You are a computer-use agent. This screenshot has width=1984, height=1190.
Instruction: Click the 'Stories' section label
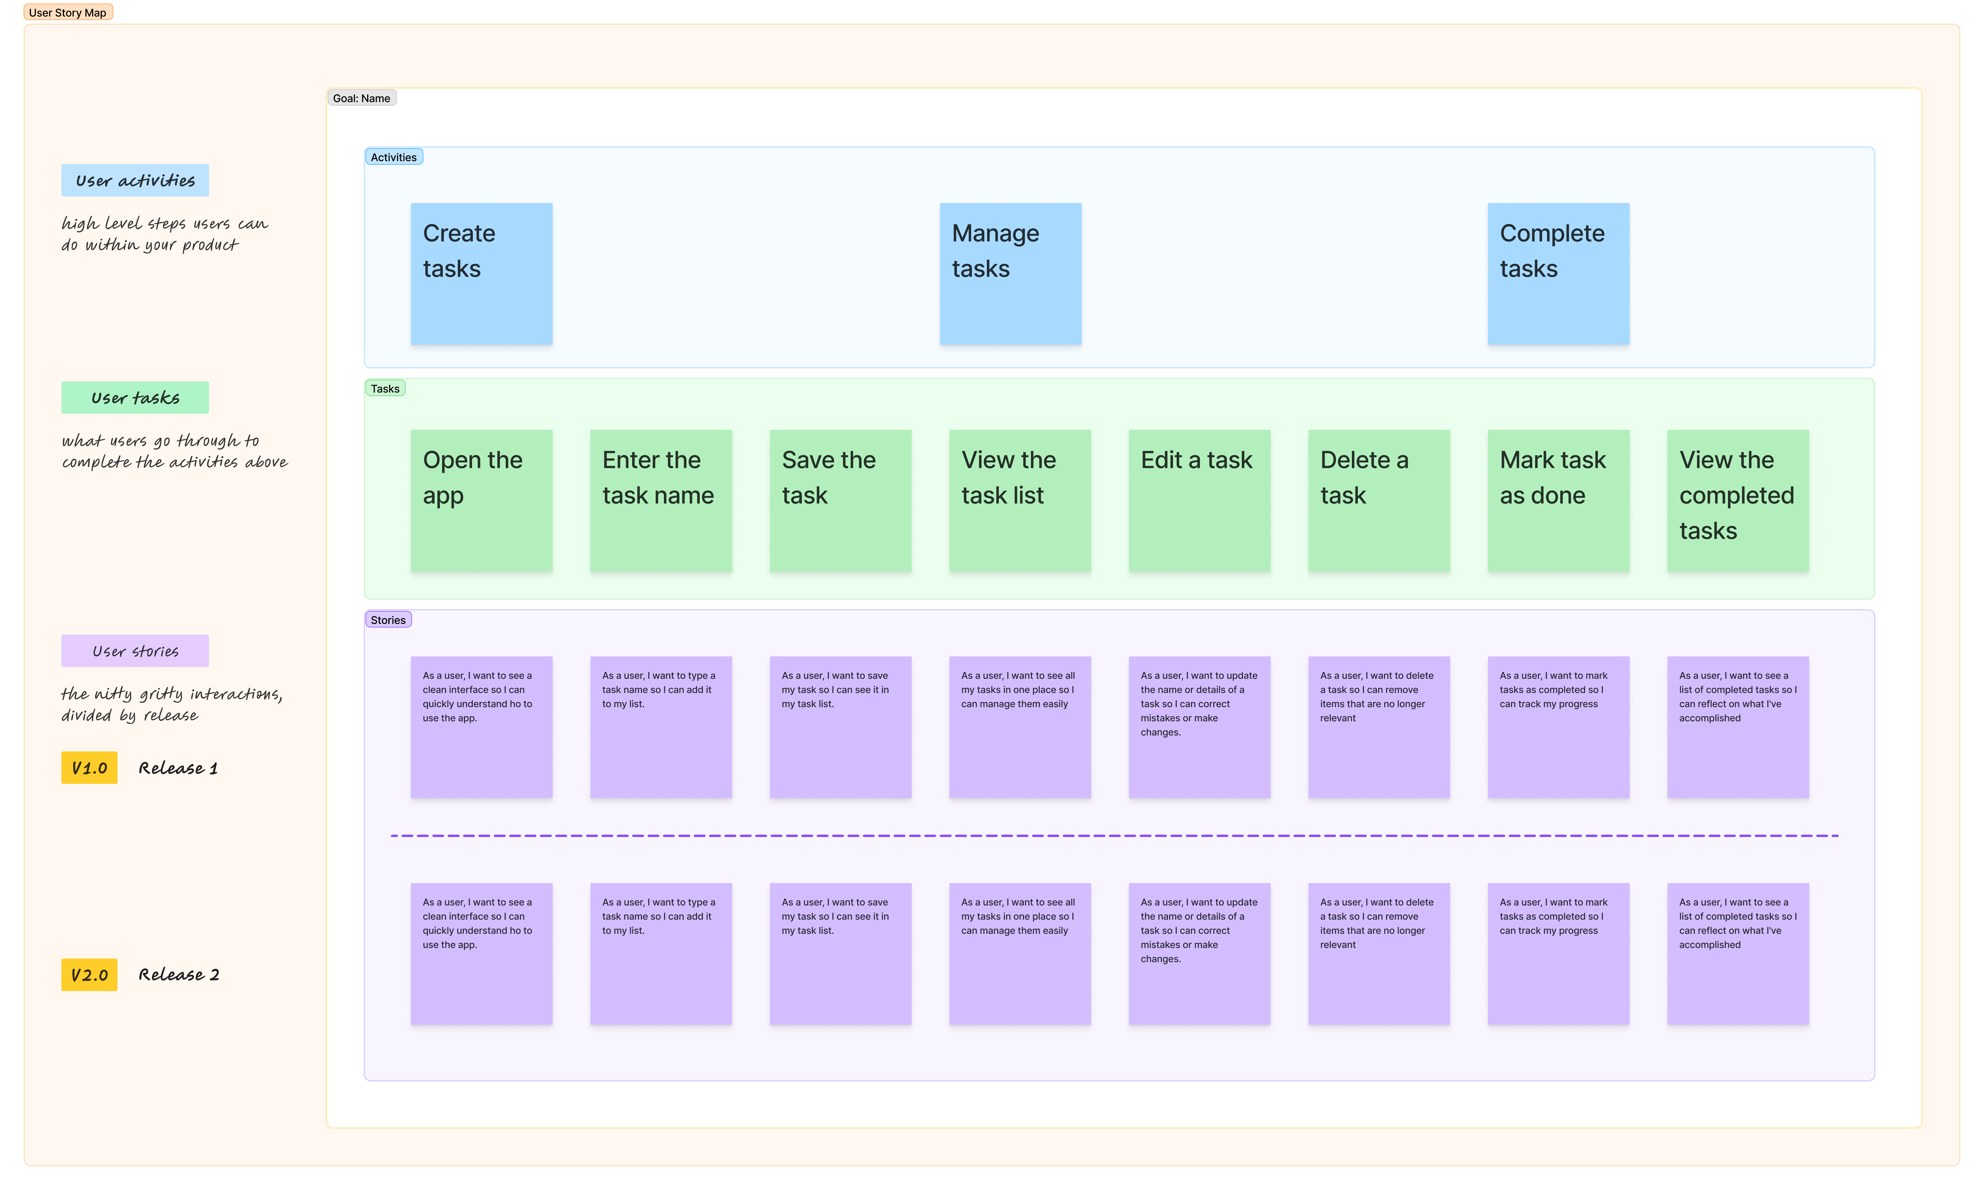pos(388,620)
